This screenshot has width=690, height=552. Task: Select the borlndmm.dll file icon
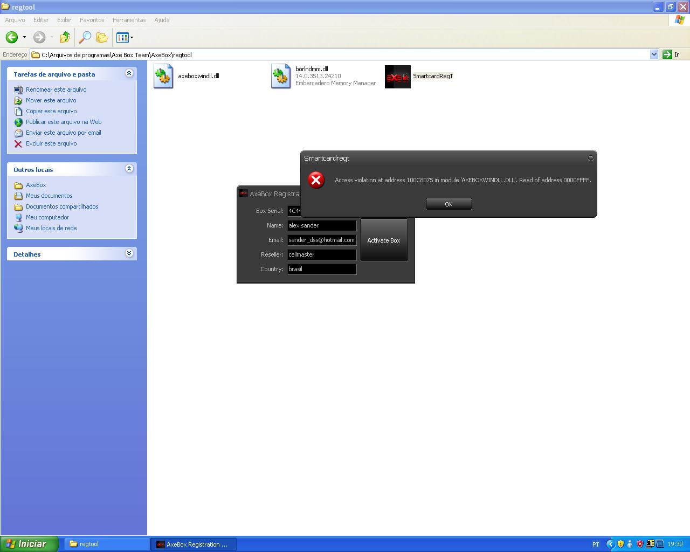tap(281, 76)
